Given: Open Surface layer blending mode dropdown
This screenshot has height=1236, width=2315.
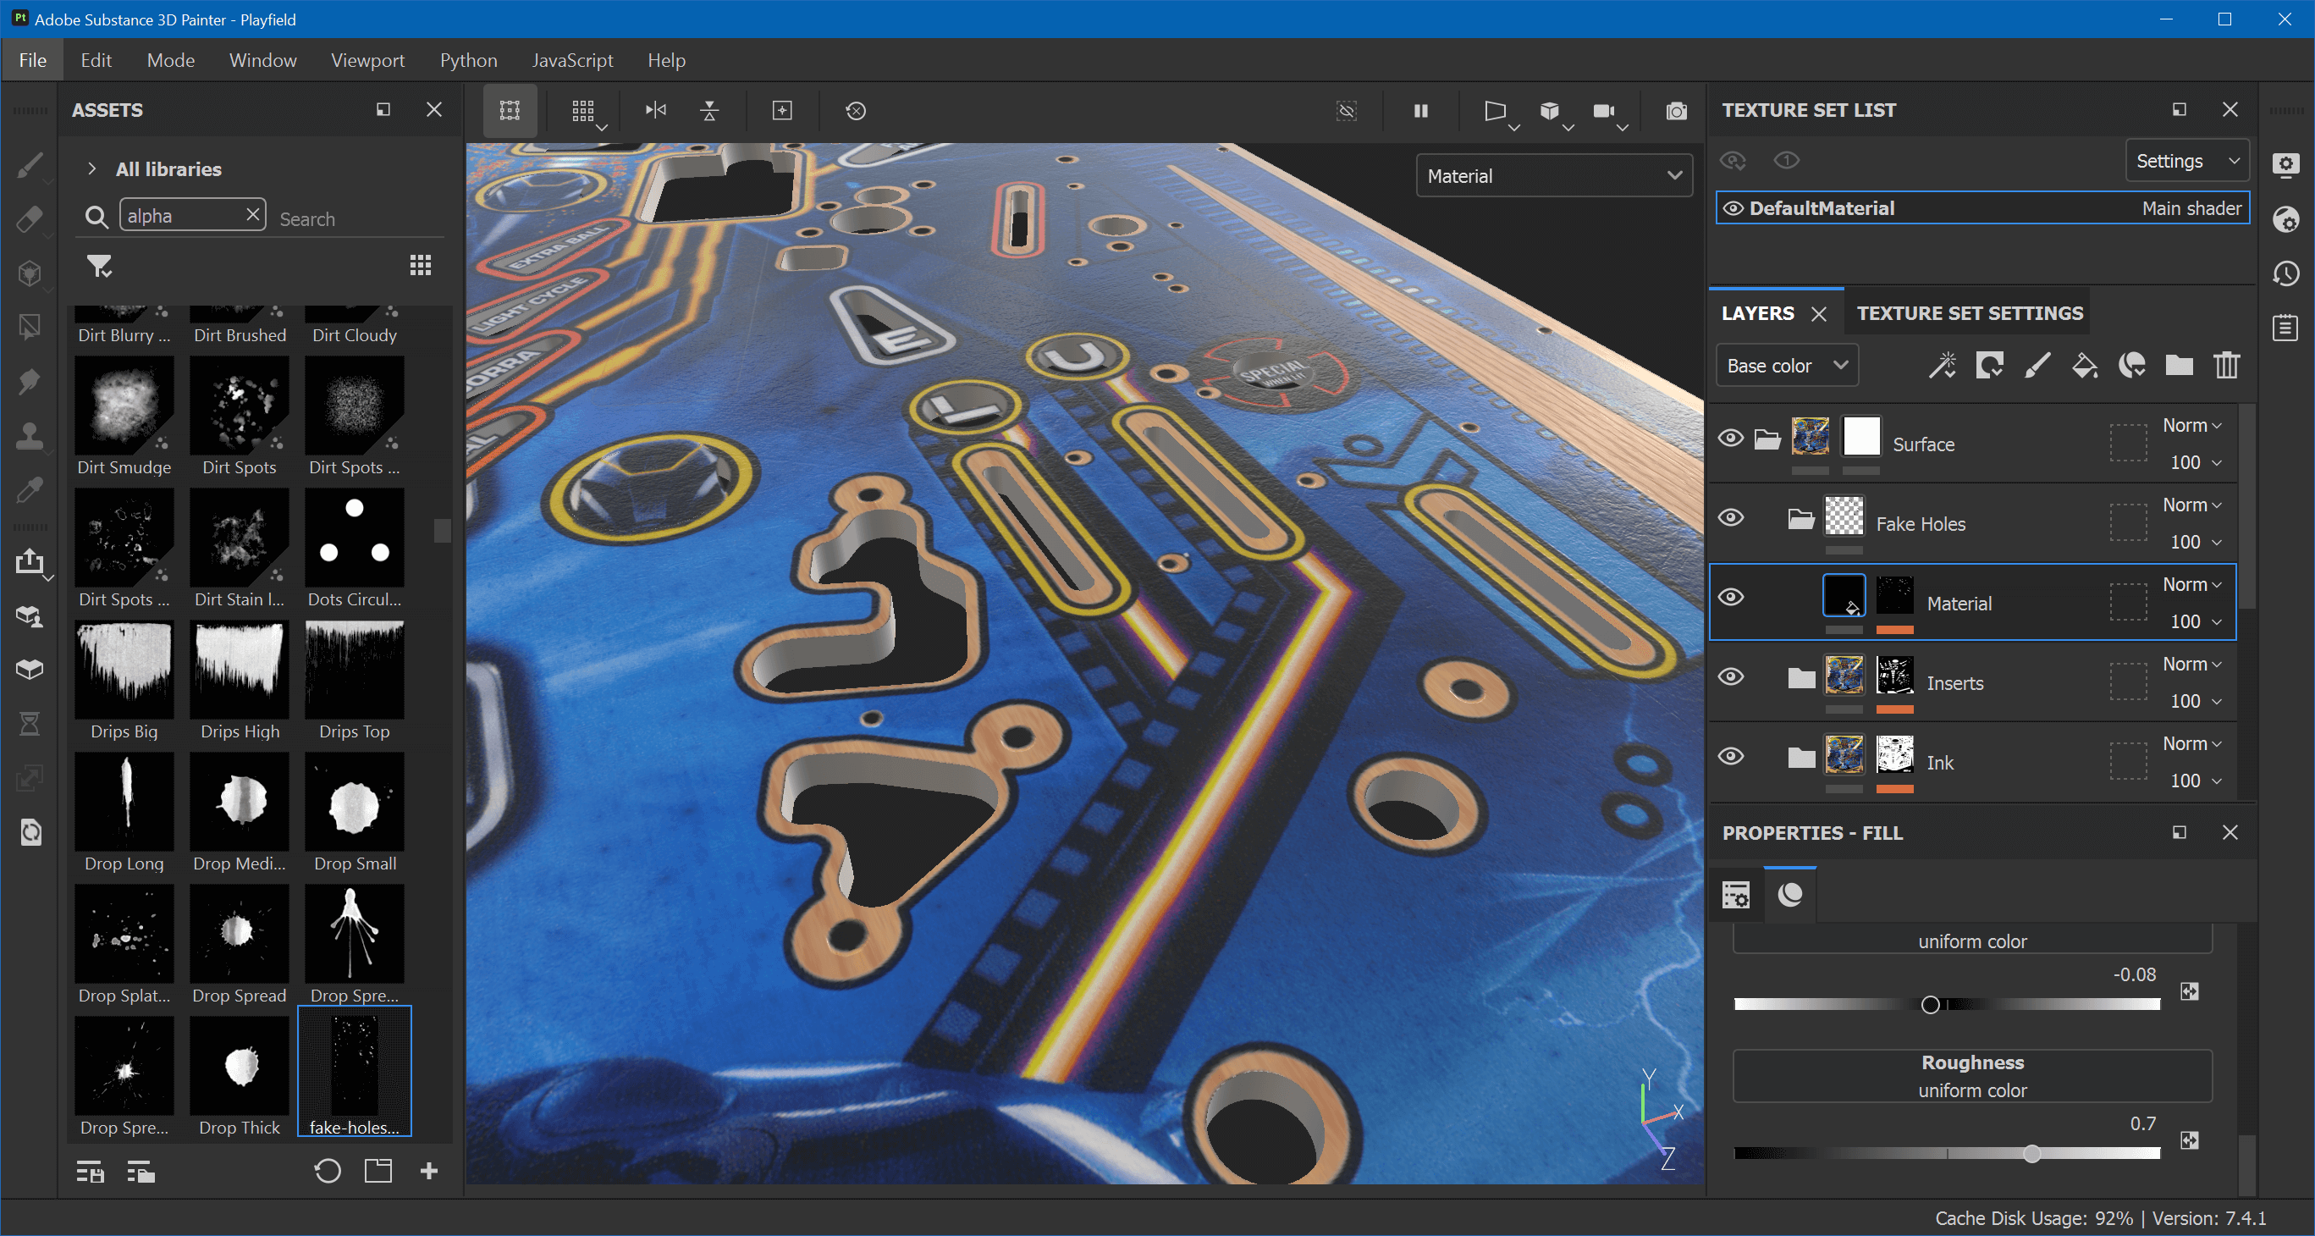Looking at the screenshot, I should coord(2191,425).
